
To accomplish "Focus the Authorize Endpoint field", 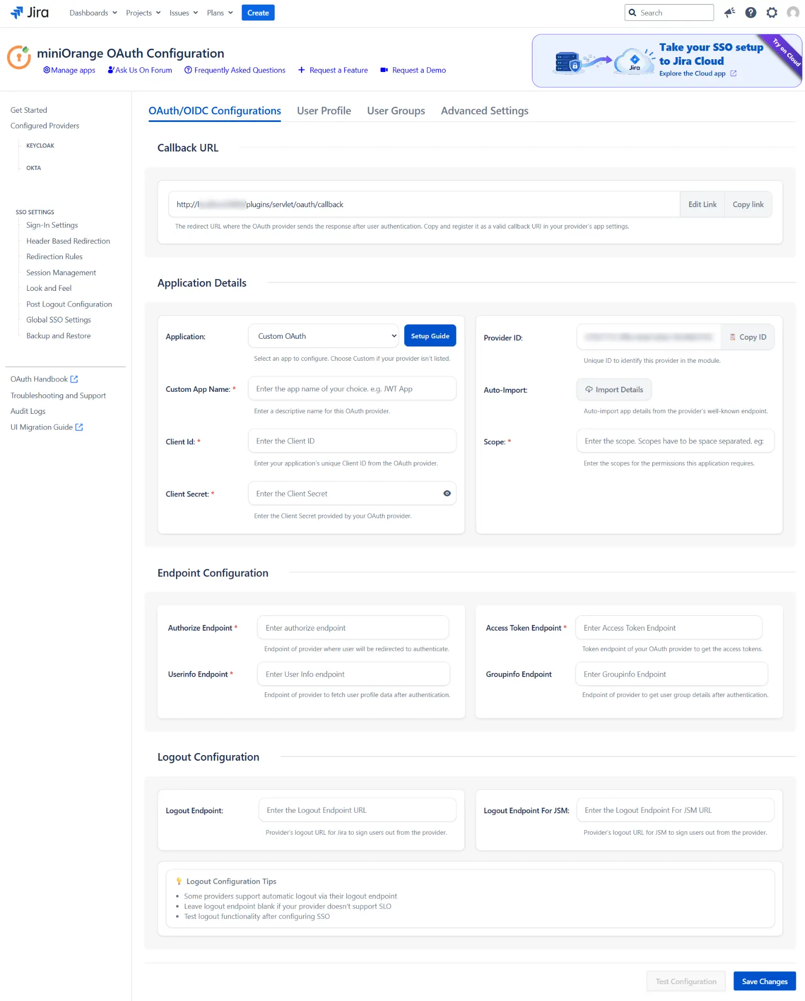I will (353, 628).
